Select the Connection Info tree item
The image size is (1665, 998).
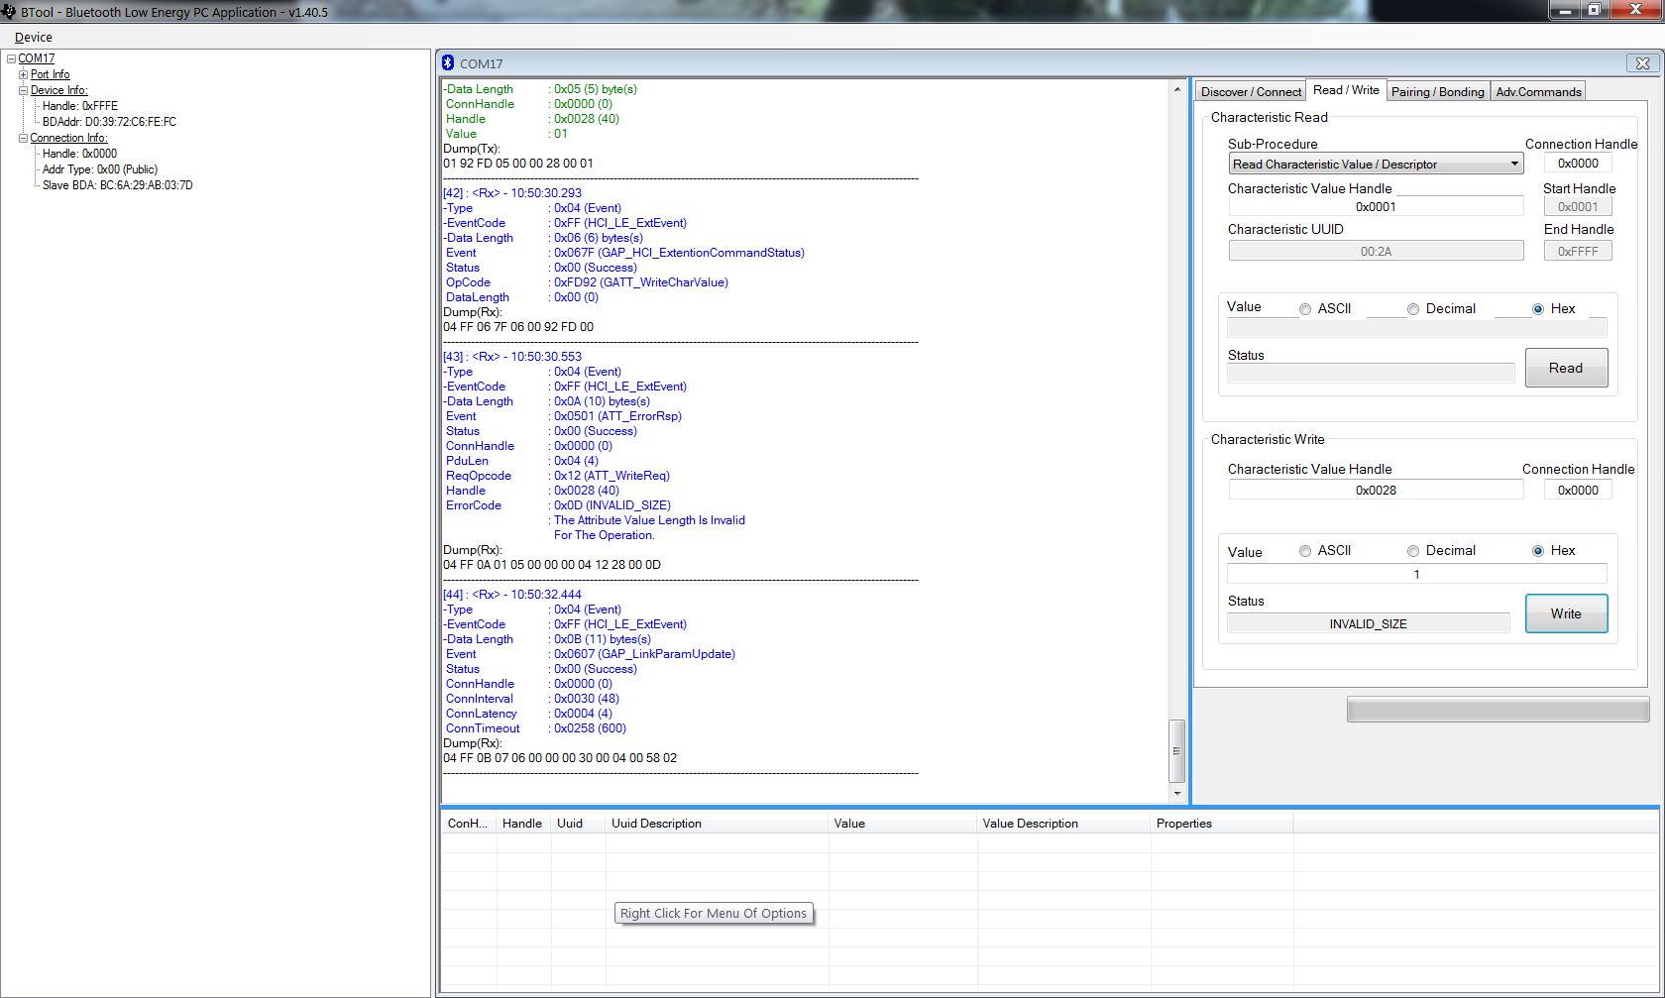pyautogui.click(x=68, y=138)
